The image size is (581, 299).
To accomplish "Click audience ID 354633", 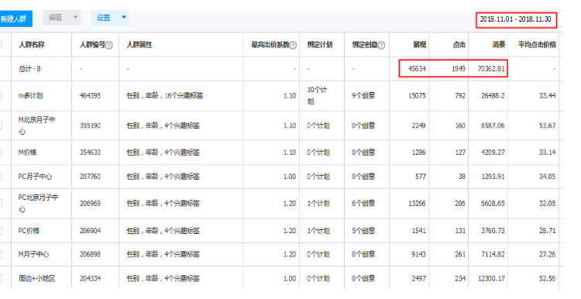I will (x=90, y=153).
